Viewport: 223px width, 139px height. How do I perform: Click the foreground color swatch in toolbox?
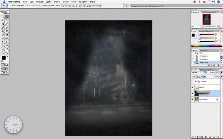[x=4, y=58]
